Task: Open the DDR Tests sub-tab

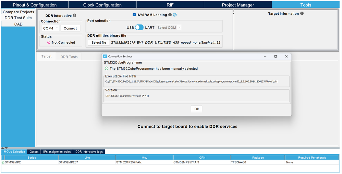Action: pyautogui.click(x=69, y=57)
